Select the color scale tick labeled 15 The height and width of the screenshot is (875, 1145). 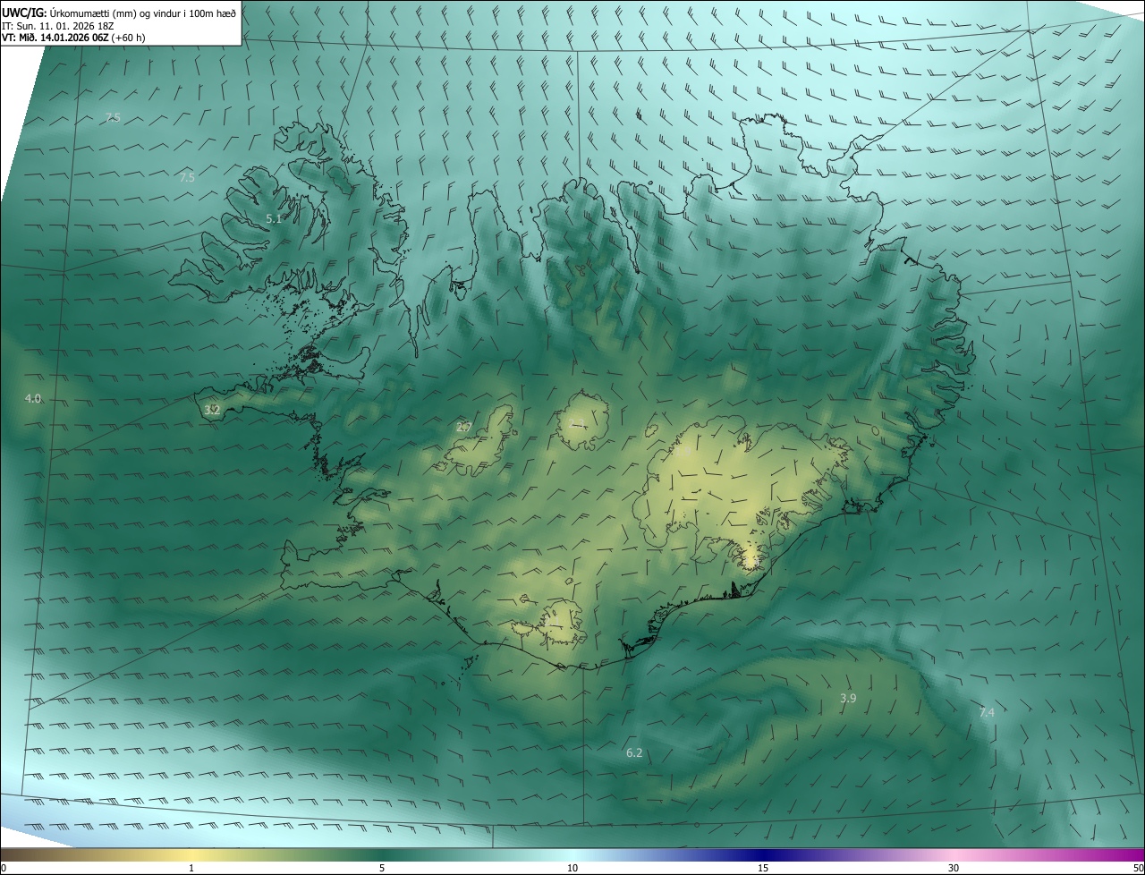click(x=763, y=868)
